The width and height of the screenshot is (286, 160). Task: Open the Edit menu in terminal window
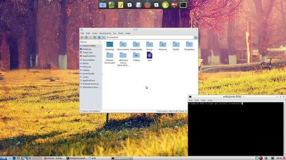click(x=197, y=100)
